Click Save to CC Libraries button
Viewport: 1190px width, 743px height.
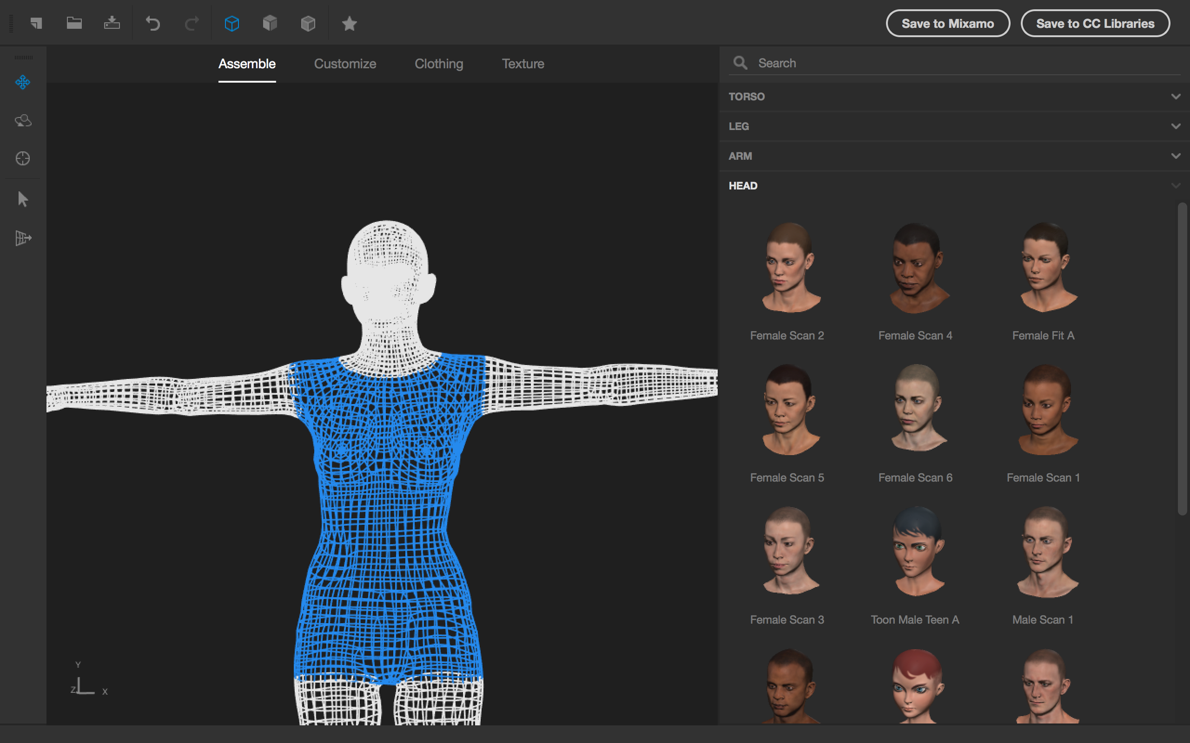tap(1094, 24)
